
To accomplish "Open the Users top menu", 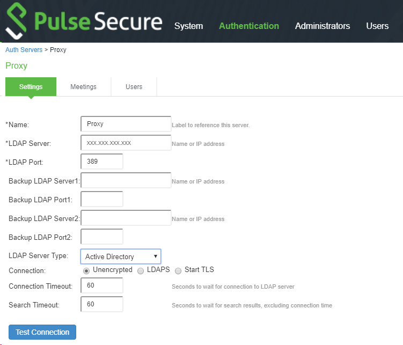I will click(x=377, y=26).
